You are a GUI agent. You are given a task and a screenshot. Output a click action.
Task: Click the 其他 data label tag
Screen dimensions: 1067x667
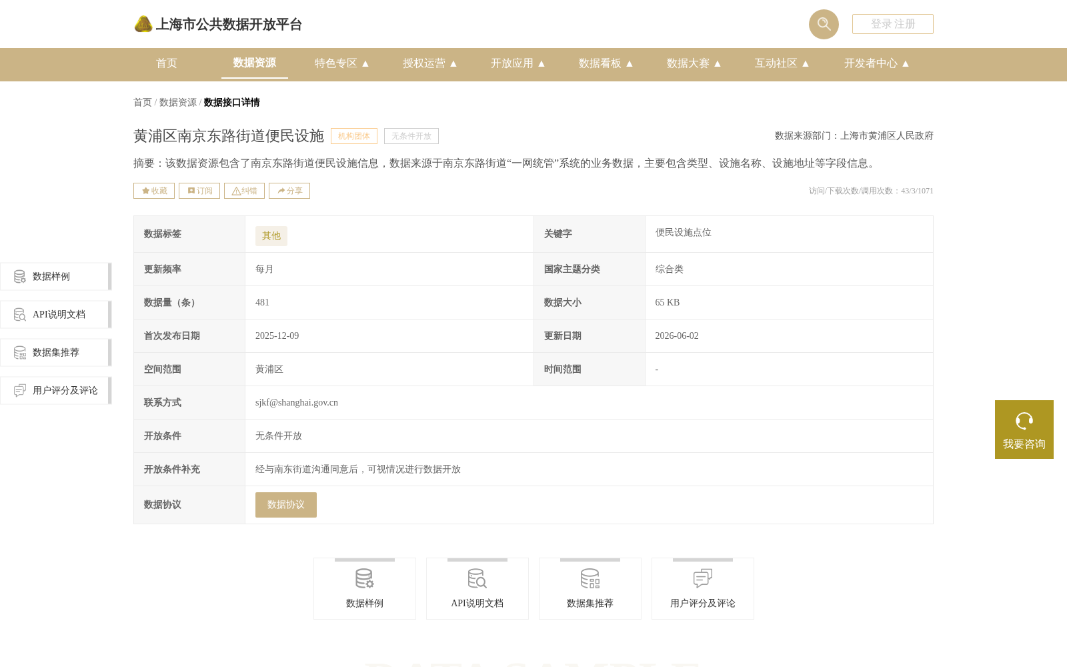coord(271,236)
